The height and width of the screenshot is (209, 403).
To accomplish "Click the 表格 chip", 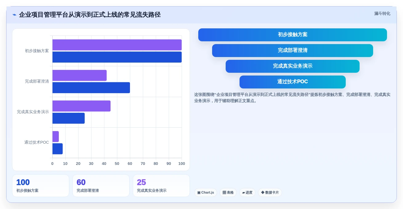I will pos(228,192).
